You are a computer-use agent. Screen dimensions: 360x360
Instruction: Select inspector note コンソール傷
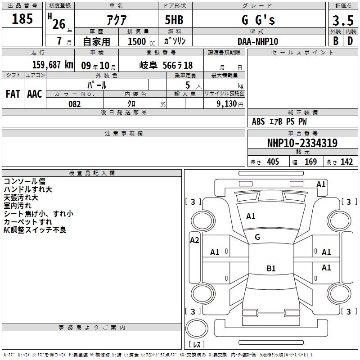coord(25,181)
